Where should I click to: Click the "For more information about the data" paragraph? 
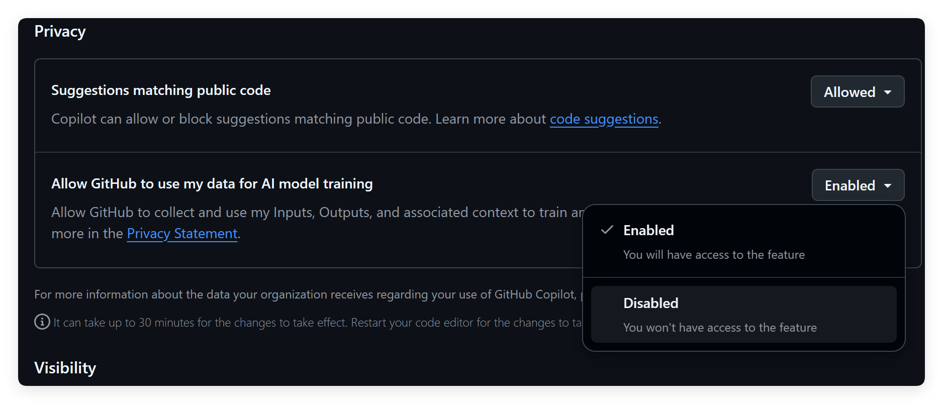click(305, 294)
